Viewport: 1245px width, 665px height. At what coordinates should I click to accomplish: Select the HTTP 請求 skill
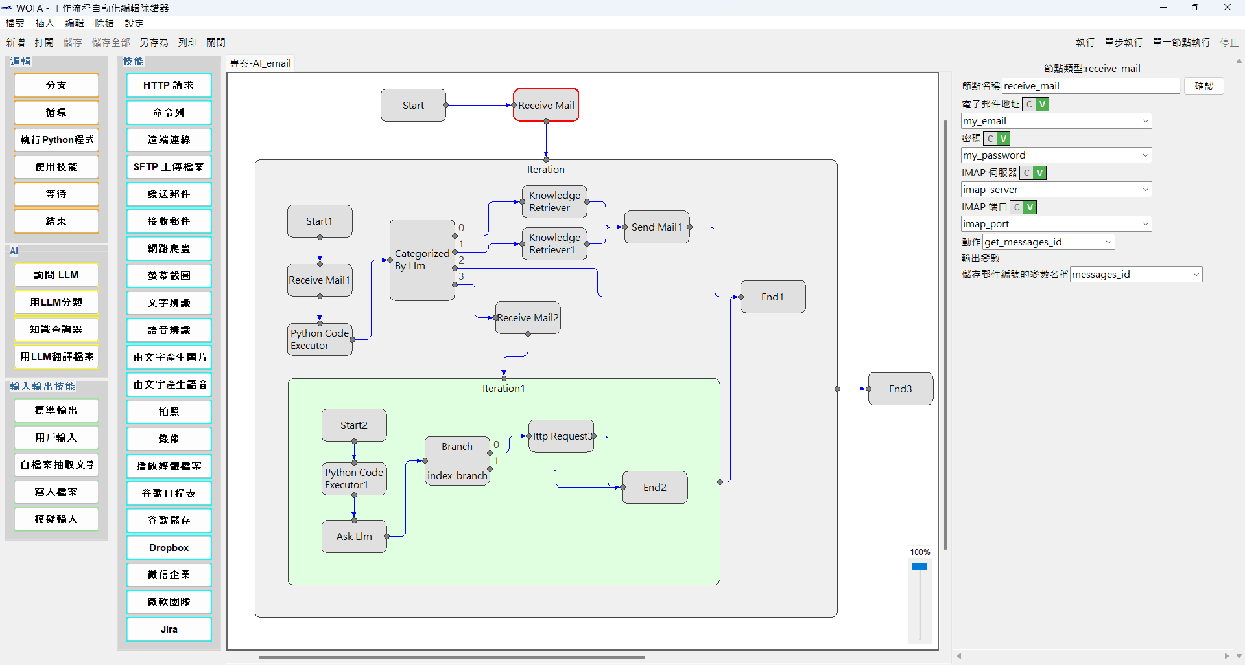pyautogui.click(x=169, y=85)
